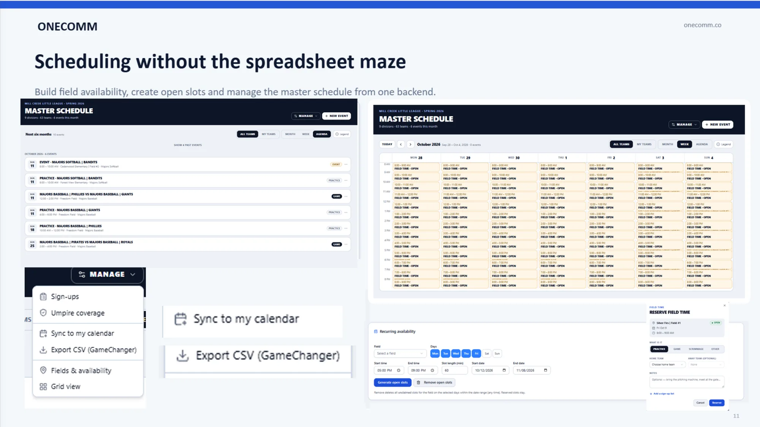Viewport: 760px width, 427px height.
Task: Click the download icon in enlarged Export CSV callout
Action: [x=183, y=356]
